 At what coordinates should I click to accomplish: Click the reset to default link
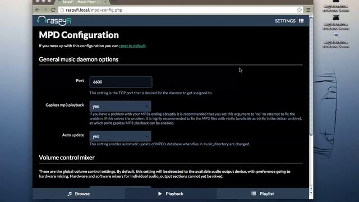(x=132, y=46)
